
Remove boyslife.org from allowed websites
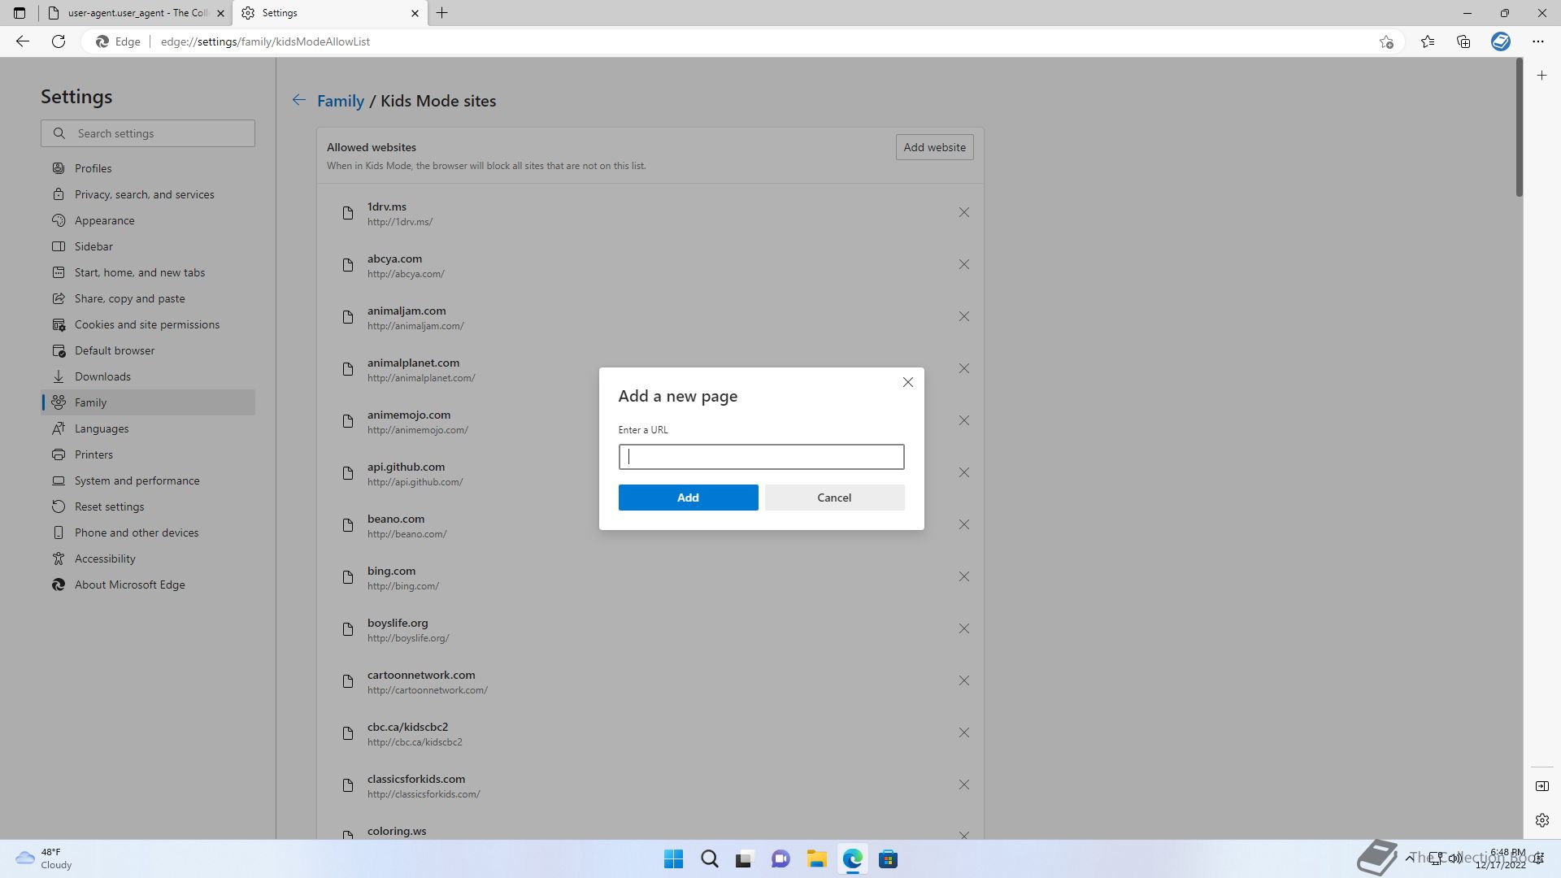coord(963,628)
